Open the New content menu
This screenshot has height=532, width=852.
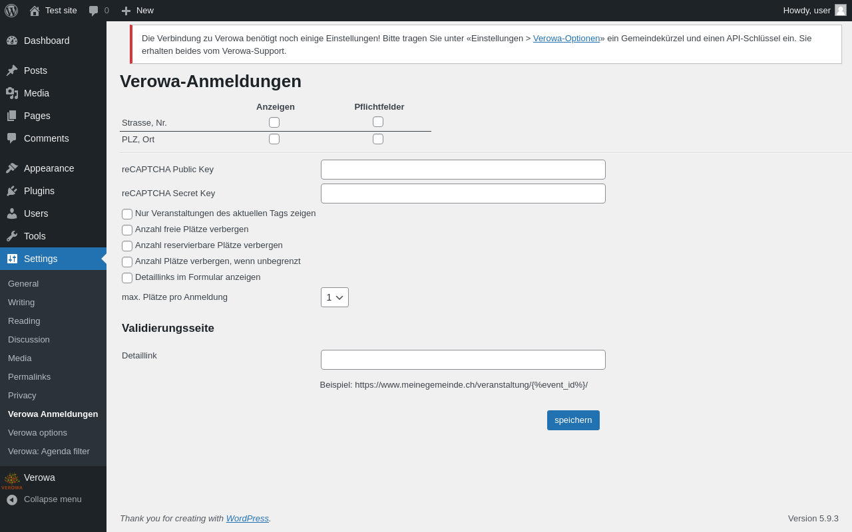pyautogui.click(x=137, y=11)
